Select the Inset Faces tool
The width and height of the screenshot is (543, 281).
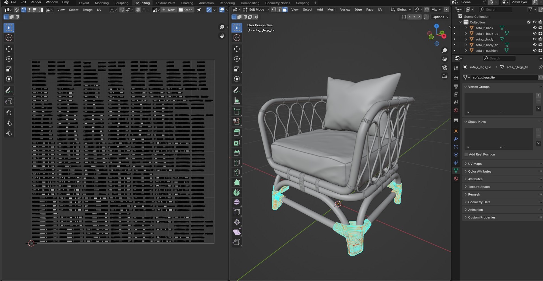tap(237, 143)
